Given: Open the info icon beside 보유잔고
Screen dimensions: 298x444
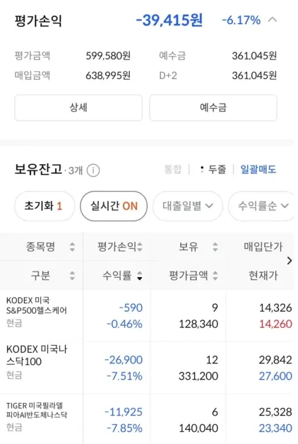Looking at the screenshot, I should click(x=93, y=170).
